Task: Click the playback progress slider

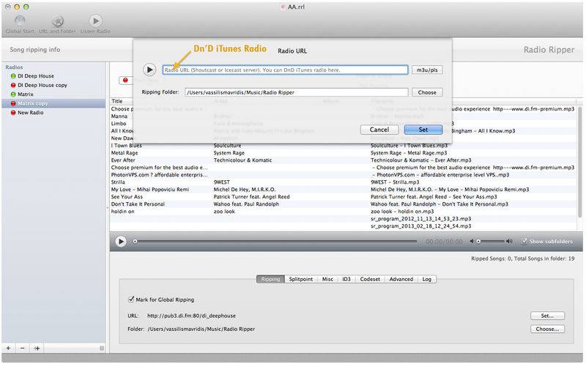Action: [x=276, y=242]
